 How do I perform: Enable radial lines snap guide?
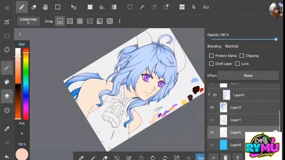click(100, 21)
